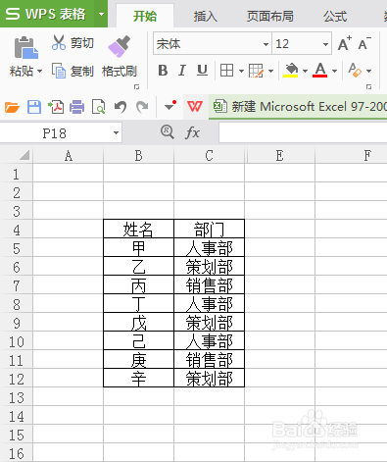
Task: Click the Paste clipboard icon
Action: pos(25,48)
